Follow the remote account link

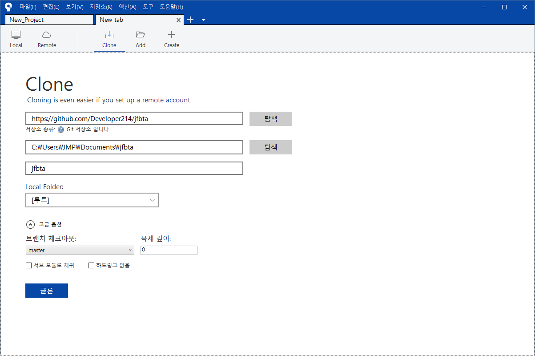[166, 100]
